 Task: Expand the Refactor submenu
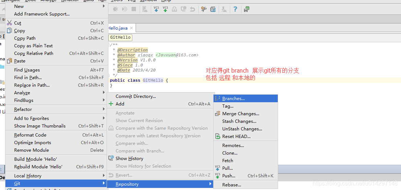(104, 109)
